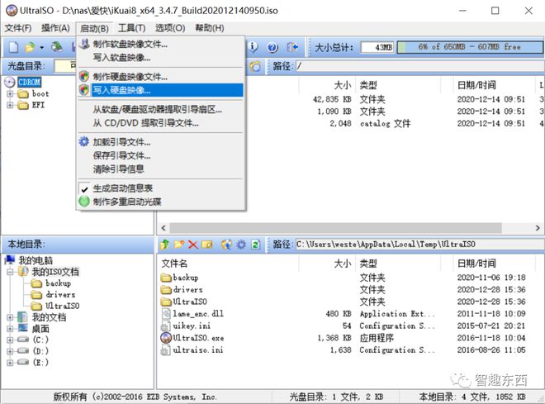The width and height of the screenshot is (545, 404).
Task: Choose 写入硬盘映像 from the menu
Action: (161, 90)
